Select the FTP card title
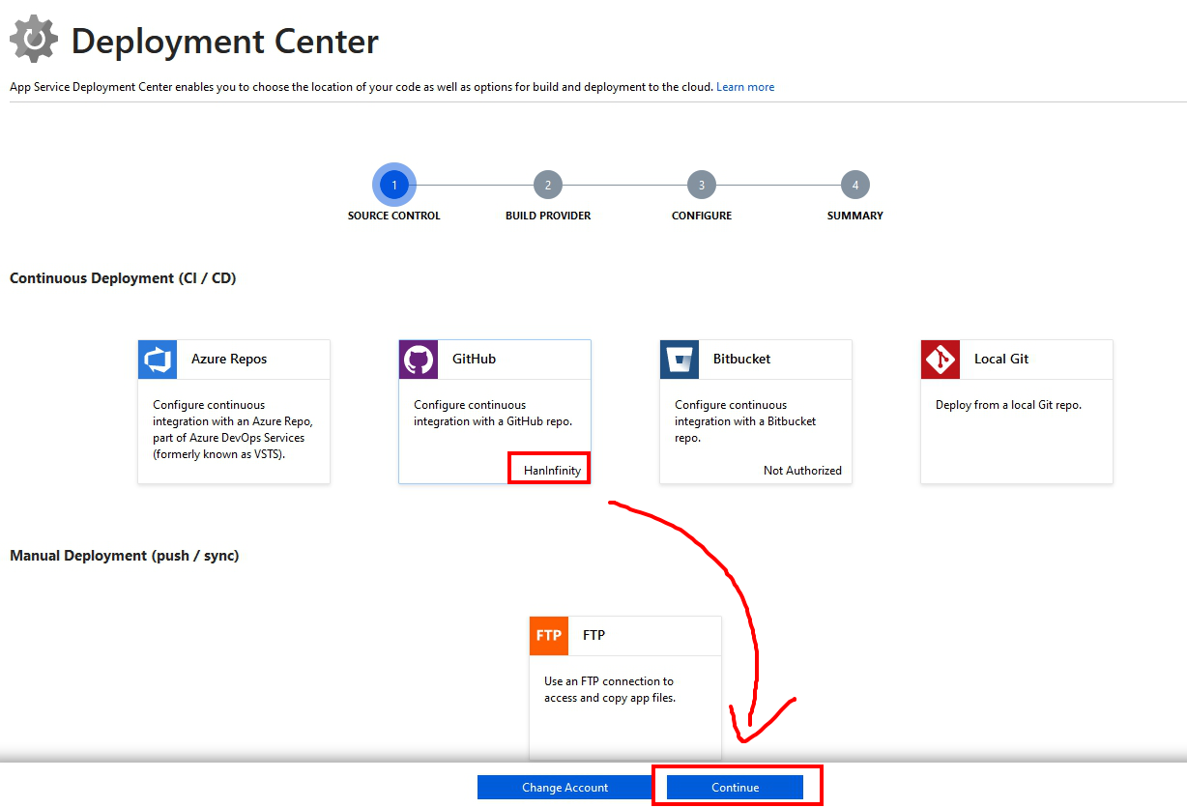Viewport: 1187px width, 808px height. point(594,635)
